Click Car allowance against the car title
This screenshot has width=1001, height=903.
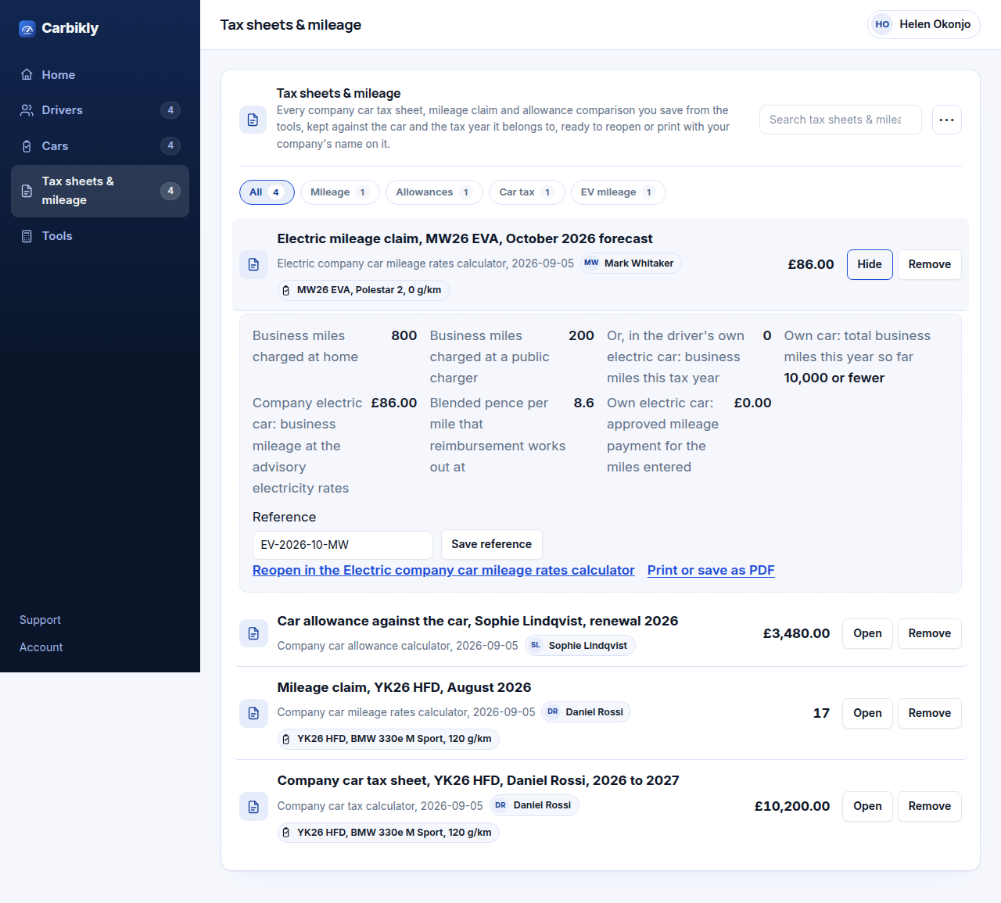(478, 622)
